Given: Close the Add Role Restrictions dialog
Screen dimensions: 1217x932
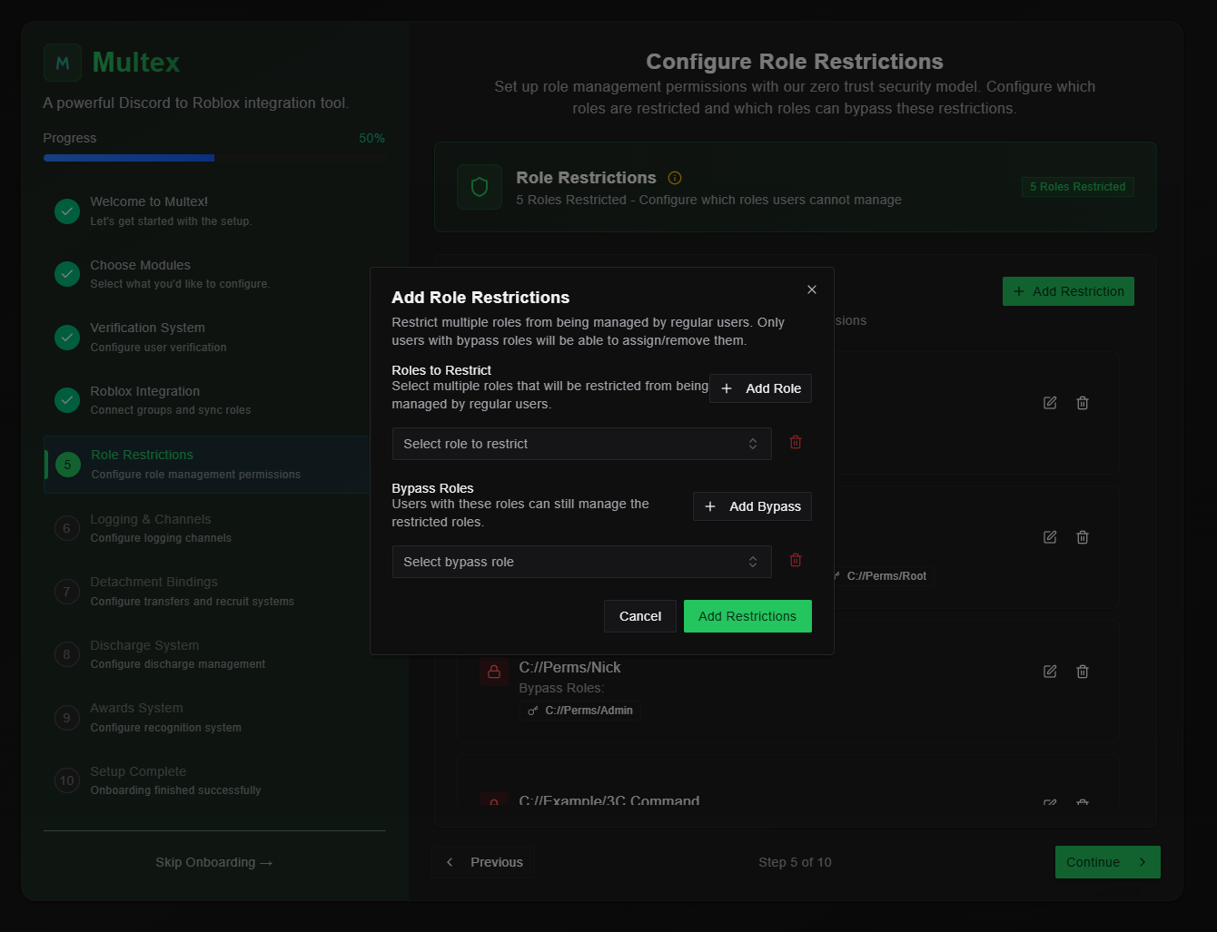Looking at the screenshot, I should [x=812, y=289].
